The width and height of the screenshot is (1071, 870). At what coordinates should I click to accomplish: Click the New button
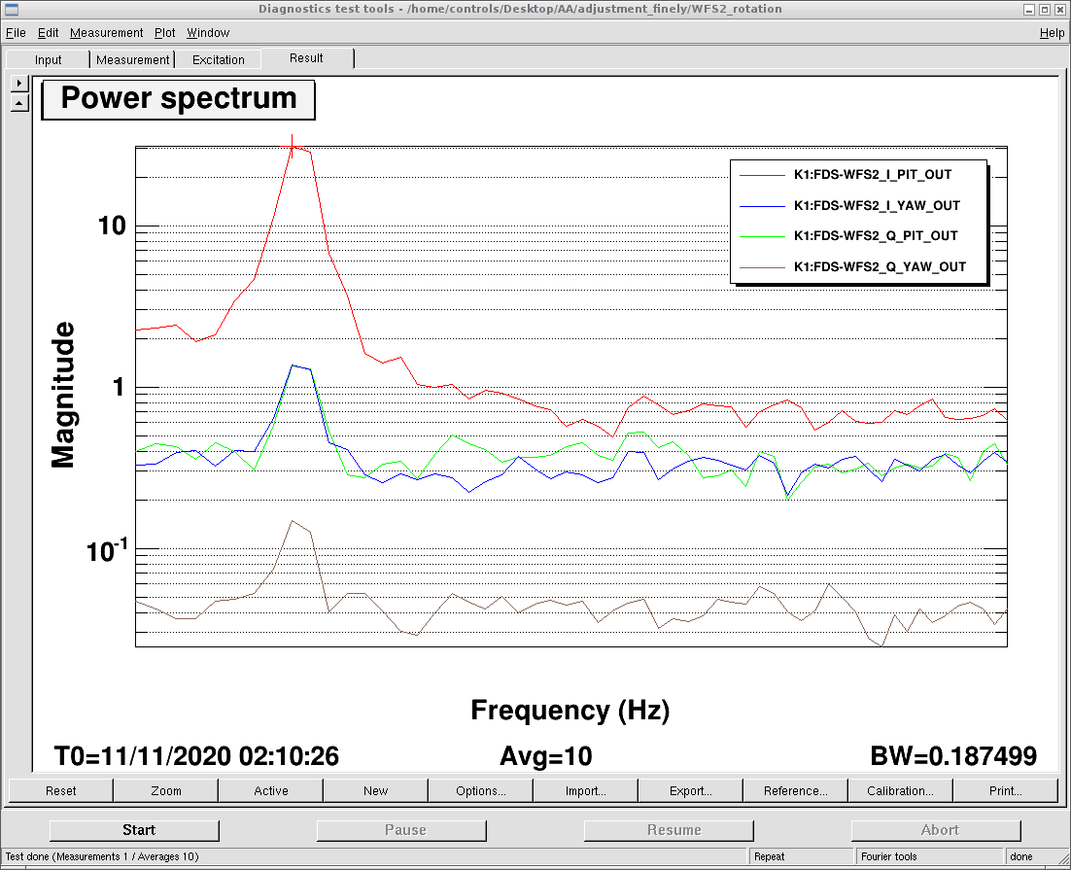(376, 790)
